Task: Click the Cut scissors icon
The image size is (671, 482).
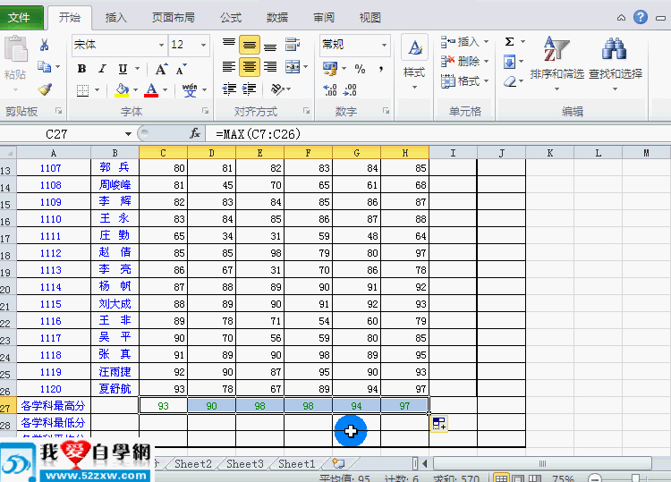Action: 44,45
